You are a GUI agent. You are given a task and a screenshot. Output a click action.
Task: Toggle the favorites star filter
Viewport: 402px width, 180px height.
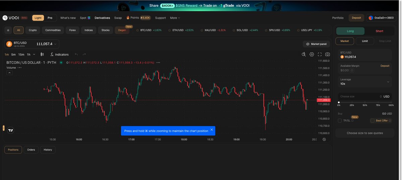(8, 30)
